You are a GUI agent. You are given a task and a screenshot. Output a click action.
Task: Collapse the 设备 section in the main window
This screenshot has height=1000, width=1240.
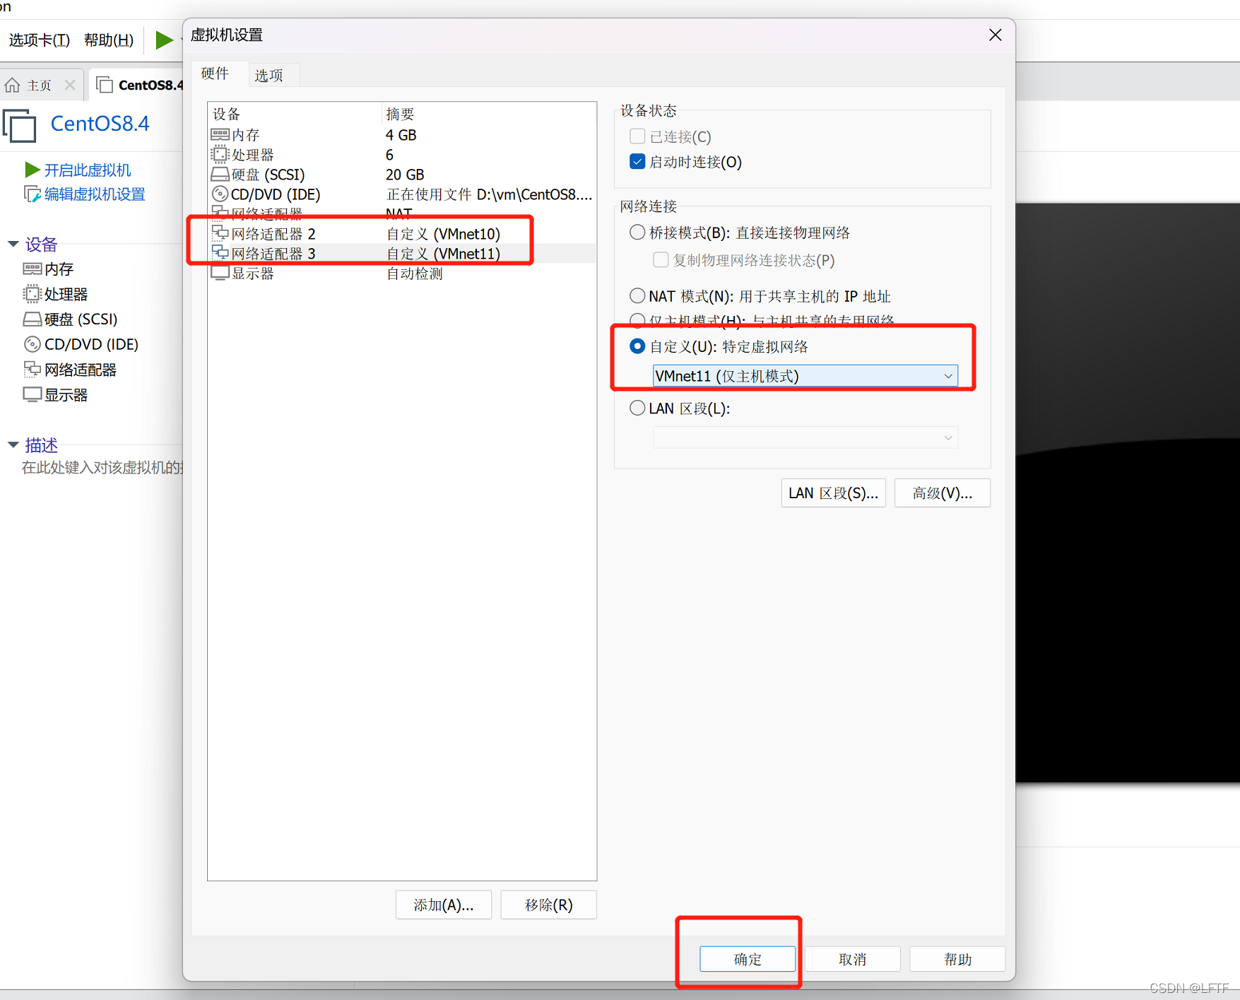click(x=13, y=244)
